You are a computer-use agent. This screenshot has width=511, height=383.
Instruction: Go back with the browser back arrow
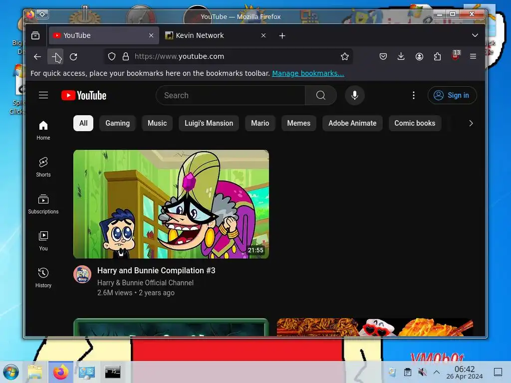click(37, 57)
